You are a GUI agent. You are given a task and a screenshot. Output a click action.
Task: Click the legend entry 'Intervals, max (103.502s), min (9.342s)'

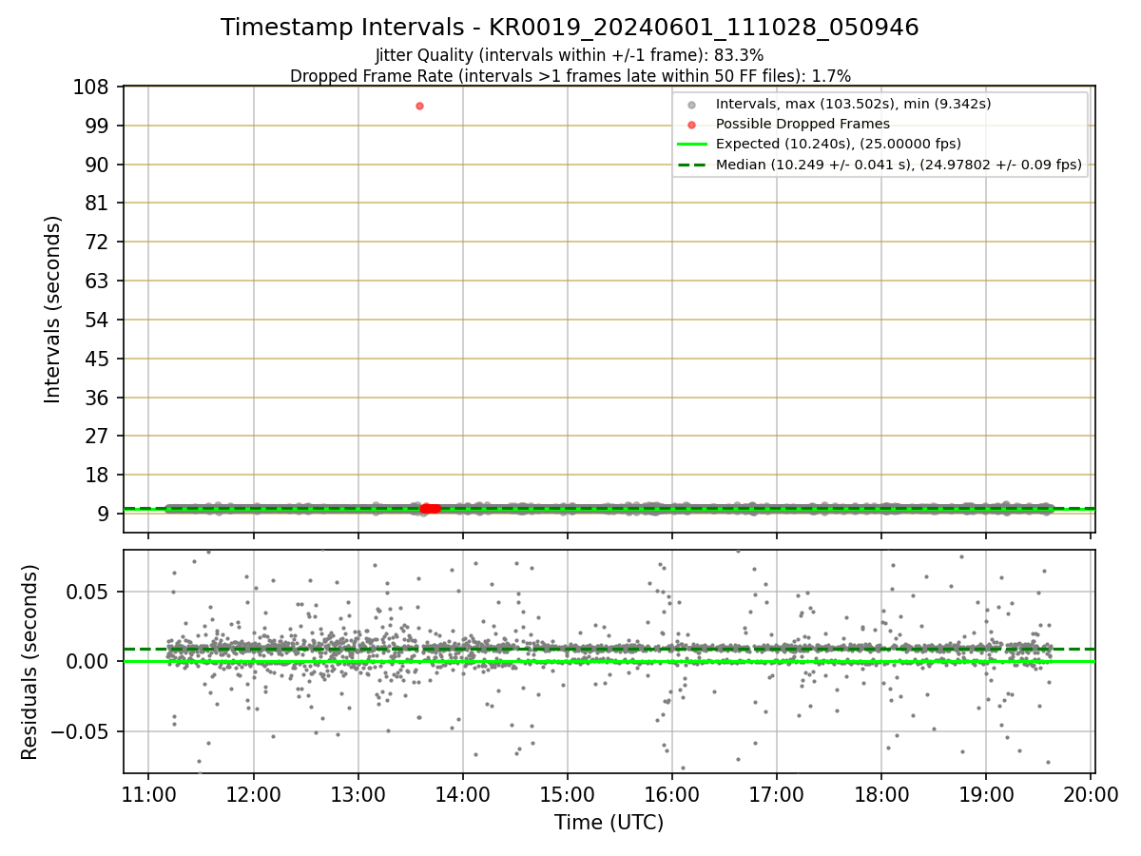(853, 104)
